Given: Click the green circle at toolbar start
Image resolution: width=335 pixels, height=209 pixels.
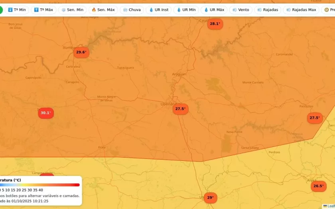Looking at the screenshot, I should (x=1, y=10).
